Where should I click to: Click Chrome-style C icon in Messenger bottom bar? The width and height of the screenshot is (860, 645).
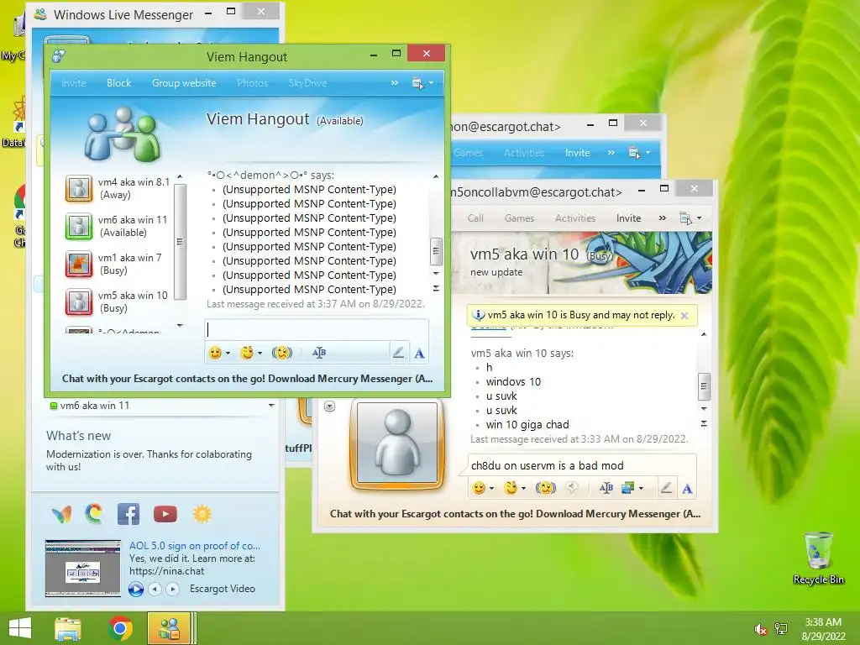pos(94,514)
